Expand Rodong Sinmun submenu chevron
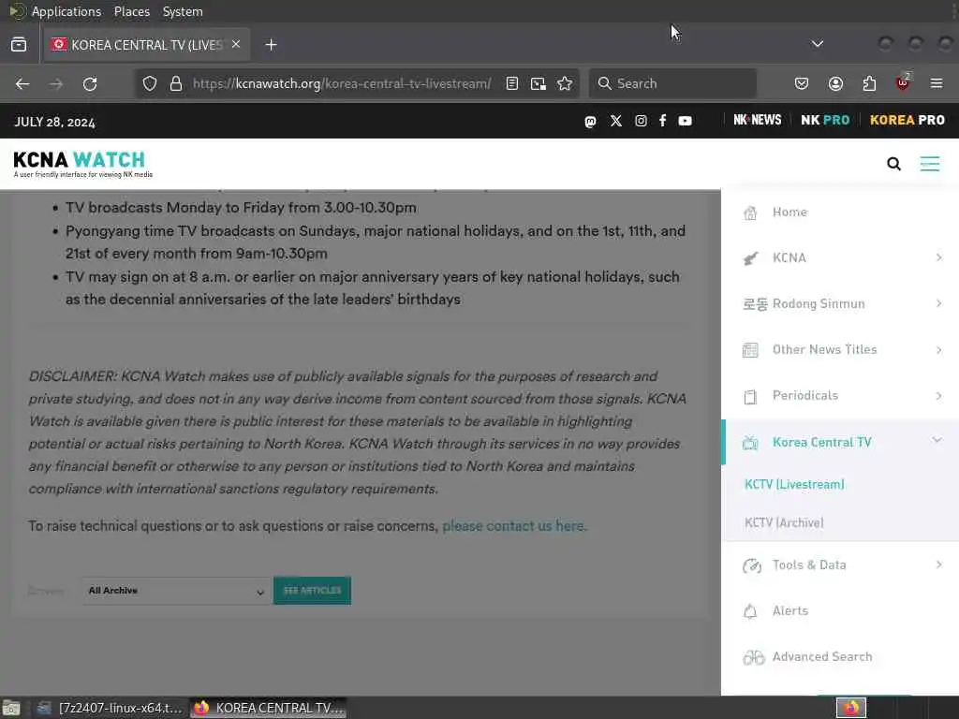959x719 pixels. (x=938, y=304)
